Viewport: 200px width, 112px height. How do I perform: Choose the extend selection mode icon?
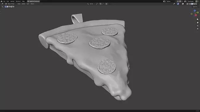click(x=7, y=6)
